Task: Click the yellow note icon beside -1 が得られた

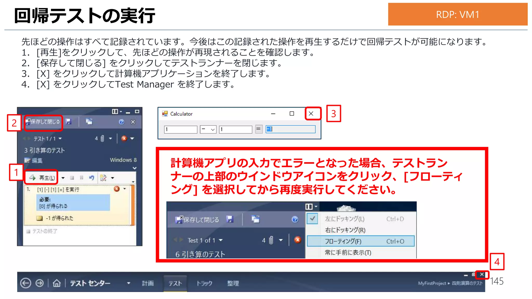Action: [x=39, y=218]
